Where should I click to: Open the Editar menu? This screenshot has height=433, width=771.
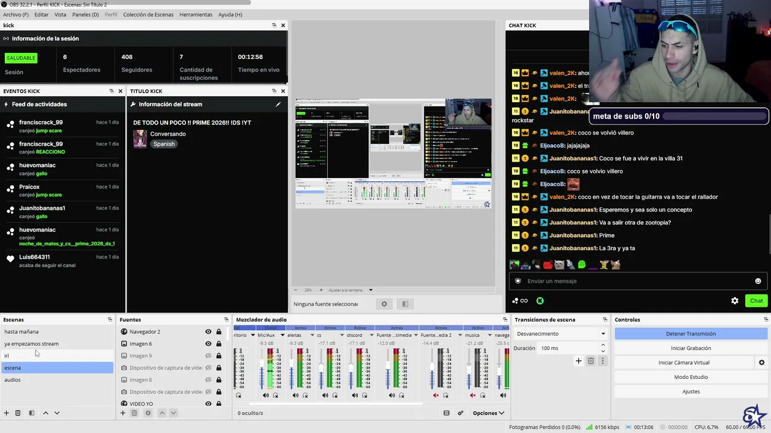coord(42,14)
